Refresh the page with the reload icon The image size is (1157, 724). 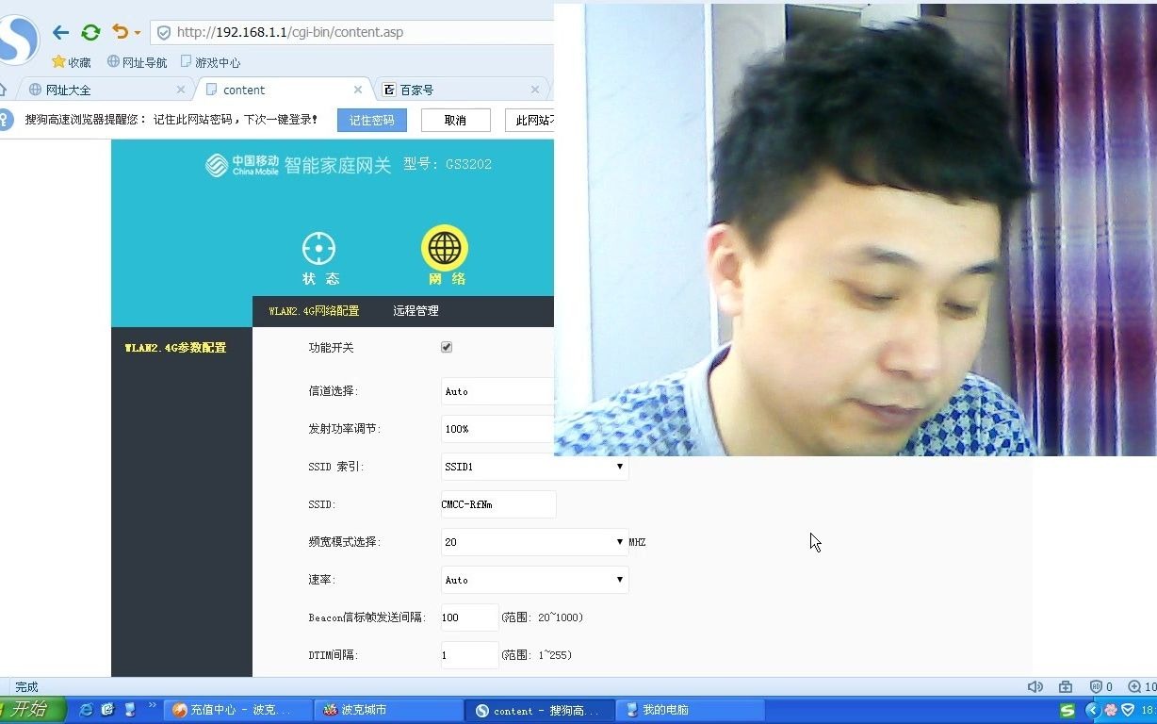pos(90,32)
